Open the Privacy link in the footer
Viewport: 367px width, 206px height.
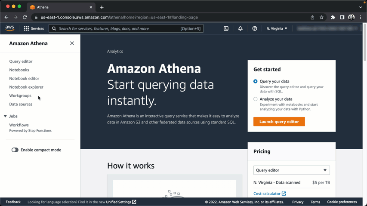click(298, 202)
